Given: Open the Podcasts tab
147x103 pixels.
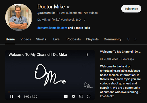Looking at the screenshot, I should click(74, 39).
